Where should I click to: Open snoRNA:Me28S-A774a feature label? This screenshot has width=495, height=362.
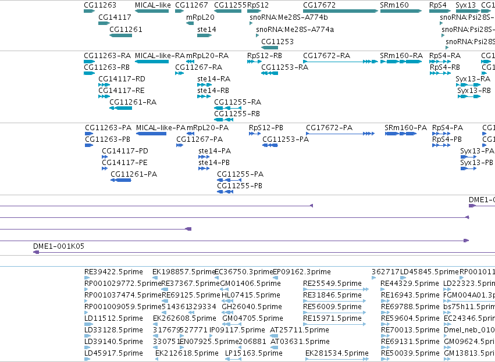[295, 30]
